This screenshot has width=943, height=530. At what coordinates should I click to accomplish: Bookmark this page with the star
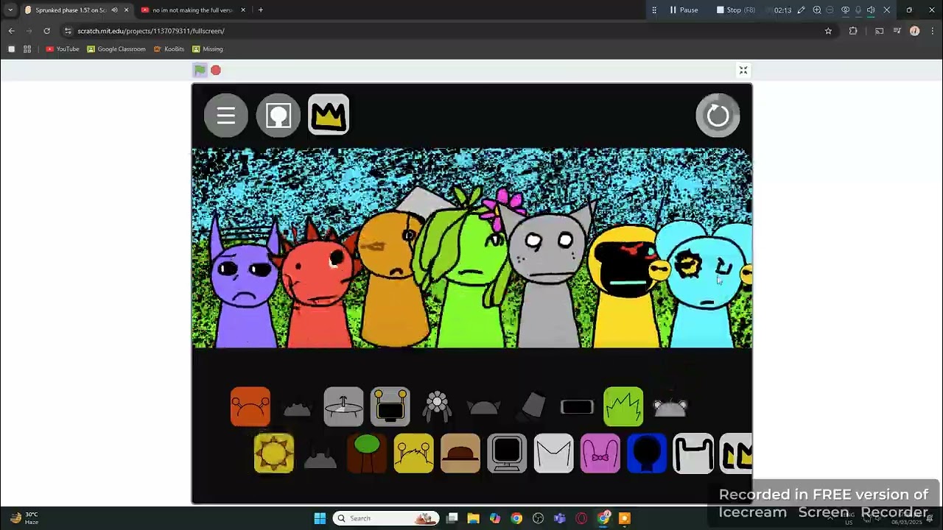tap(828, 31)
